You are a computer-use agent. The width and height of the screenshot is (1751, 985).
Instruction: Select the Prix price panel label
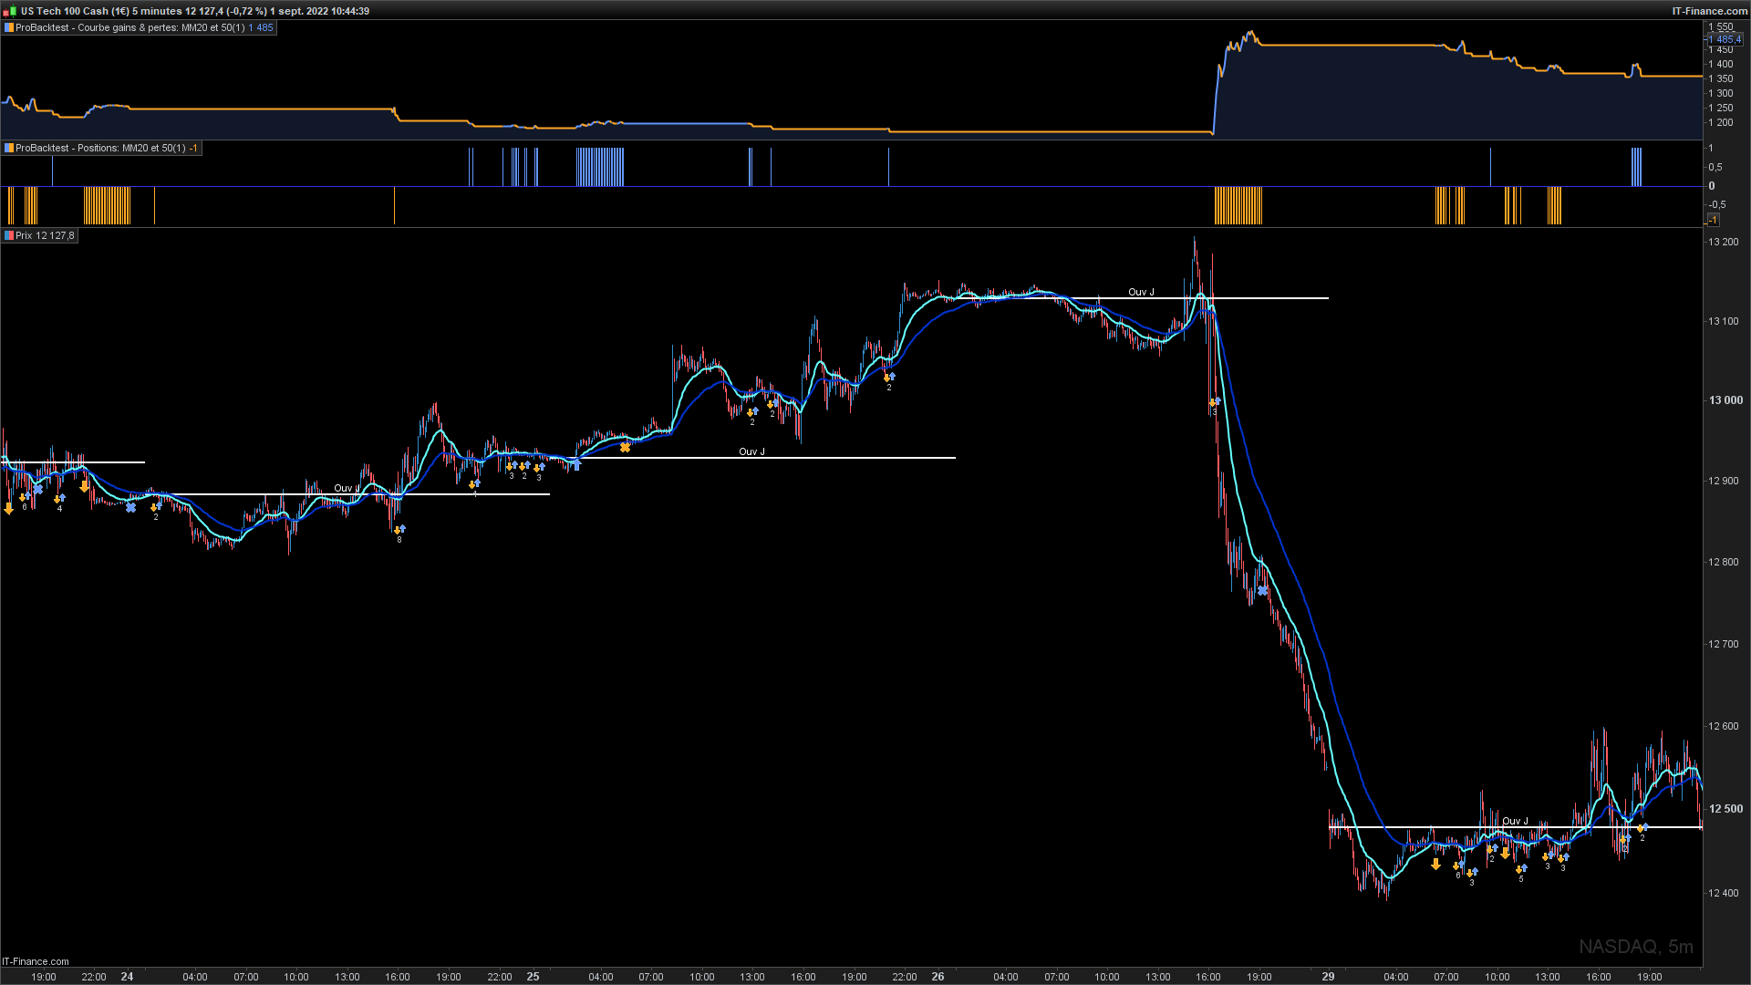tap(45, 235)
